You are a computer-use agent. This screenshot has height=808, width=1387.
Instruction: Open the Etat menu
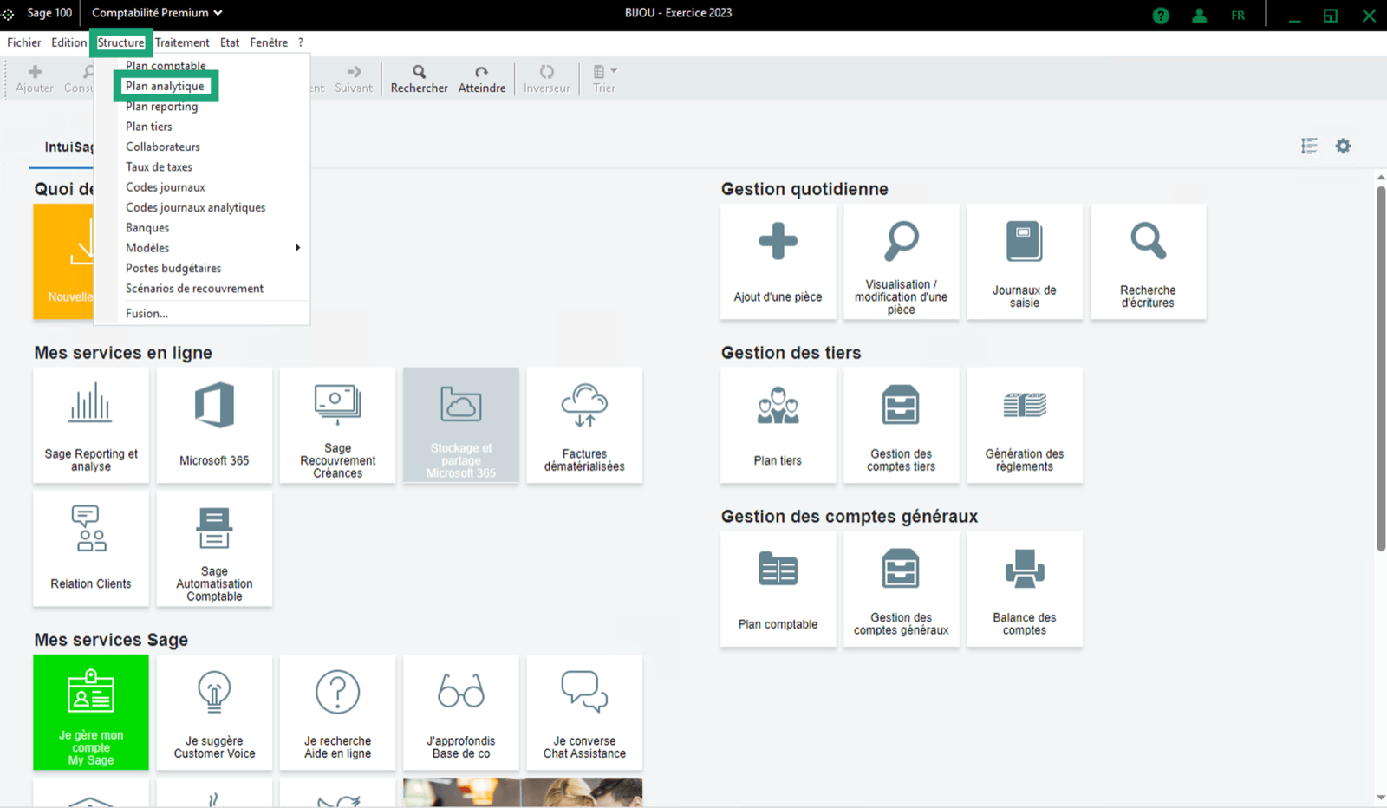click(230, 42)
